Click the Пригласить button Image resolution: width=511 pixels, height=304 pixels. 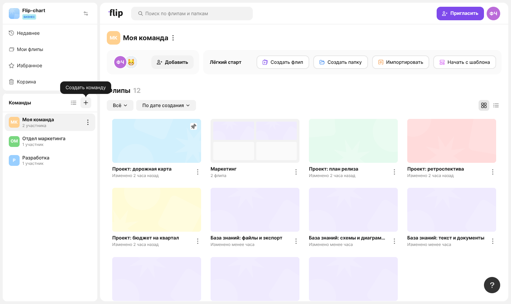(x=460, y=14)
